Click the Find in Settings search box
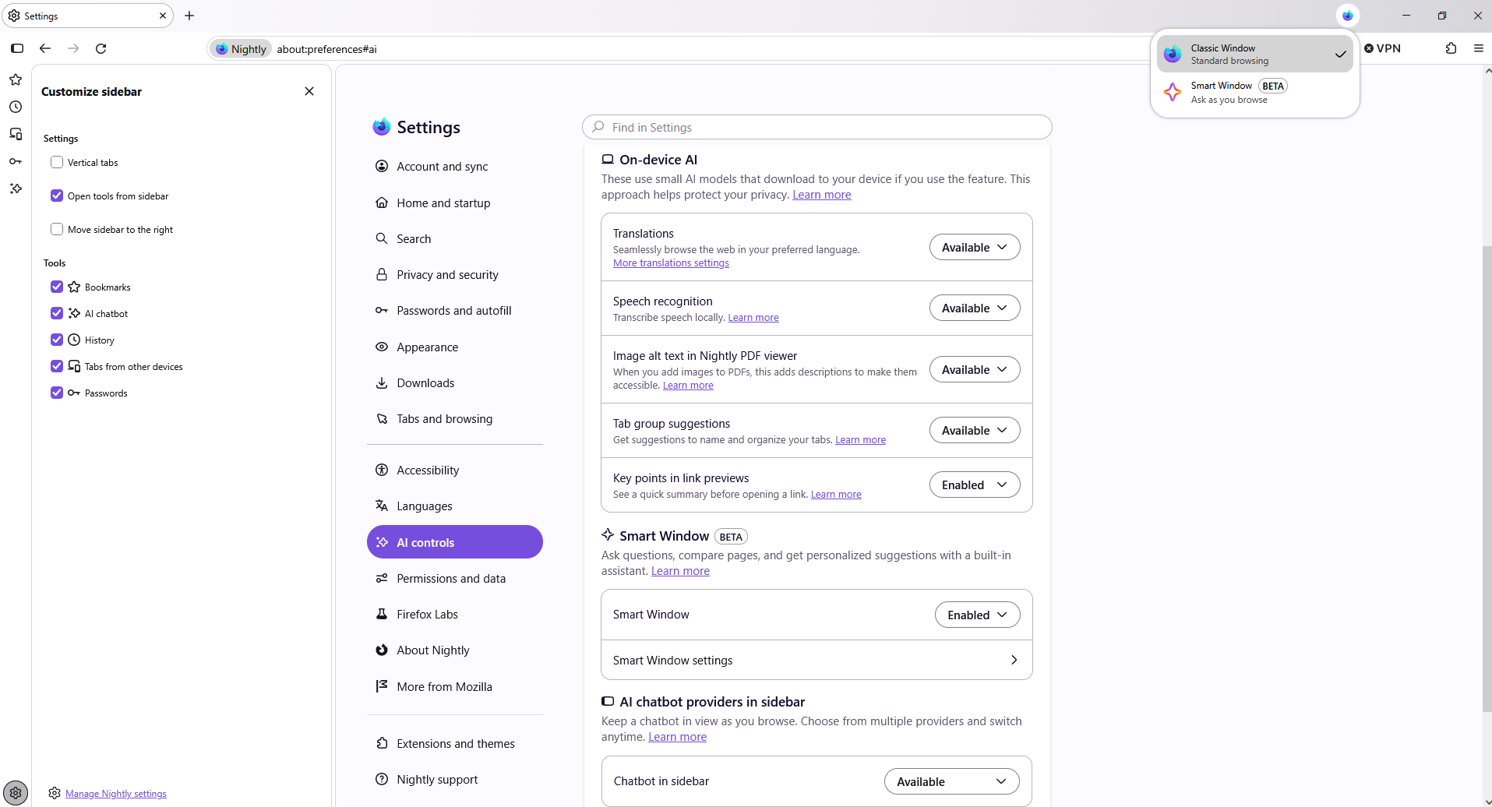 [x=817, y=127]
